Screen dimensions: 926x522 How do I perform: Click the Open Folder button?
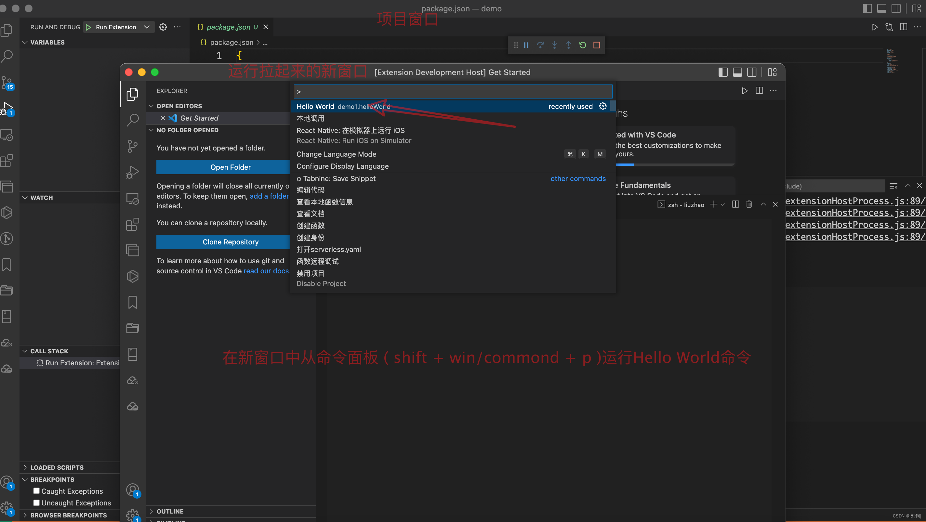(x=230, y=167)
